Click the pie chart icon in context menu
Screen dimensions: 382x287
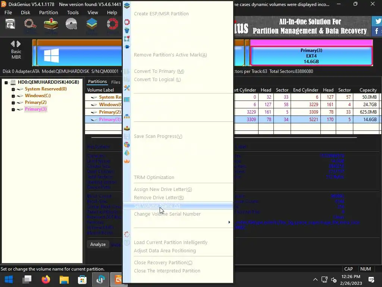tap(127, 145)
